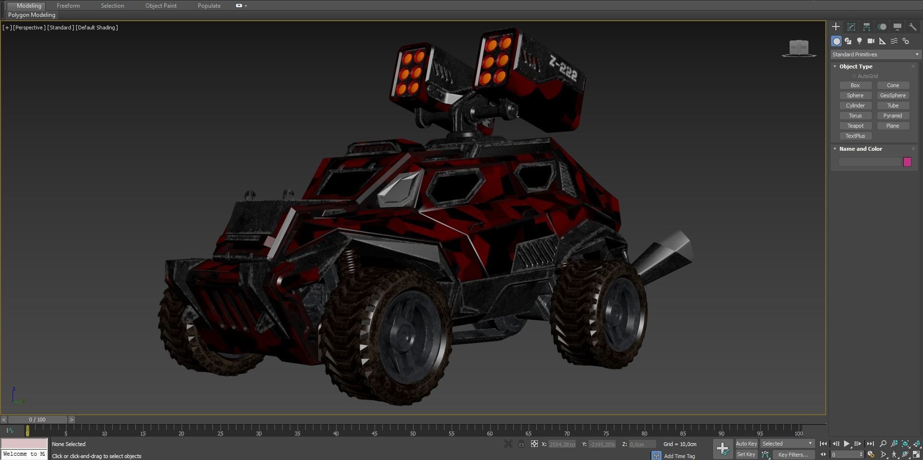Open the Display command panel tab

(x=897, y=27)
